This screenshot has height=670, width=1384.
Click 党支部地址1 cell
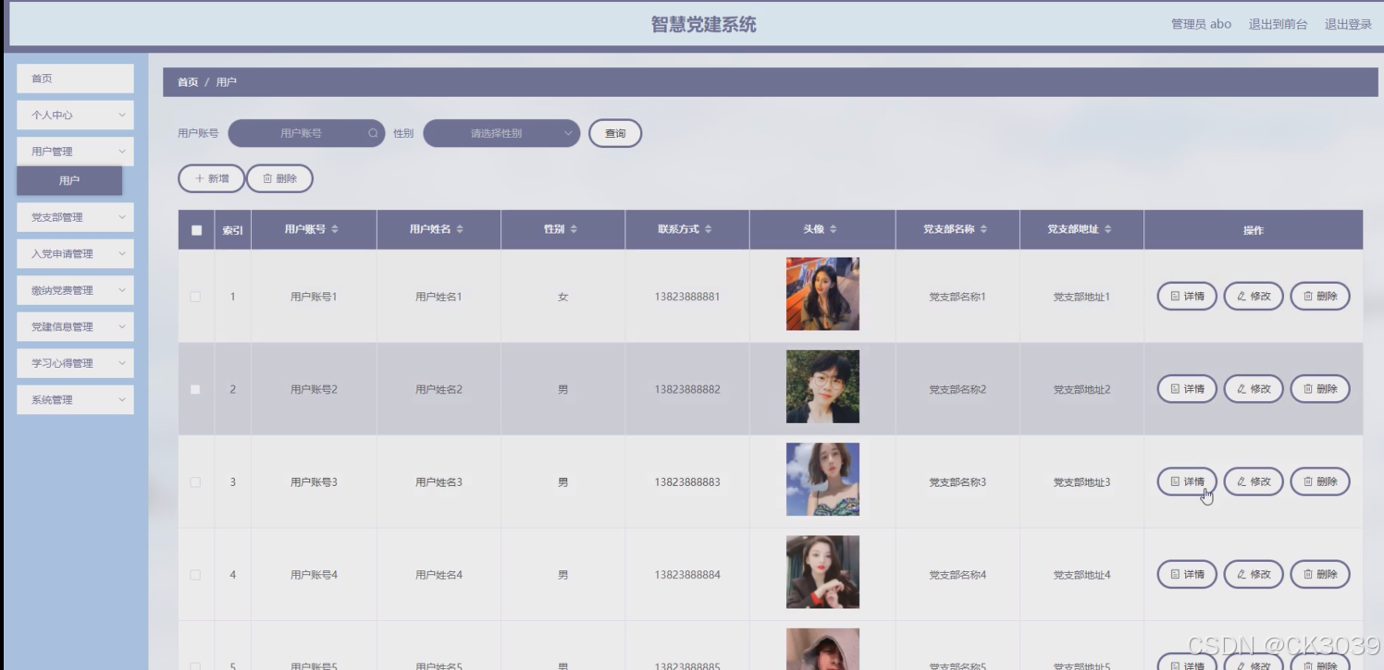1081,297
